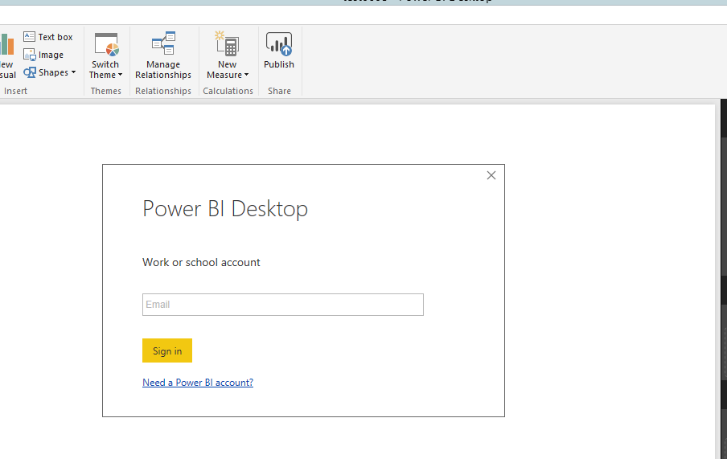Open Switch Theme dropdown
This screenshot has width=727, height=459.
(x=105, y=56)
